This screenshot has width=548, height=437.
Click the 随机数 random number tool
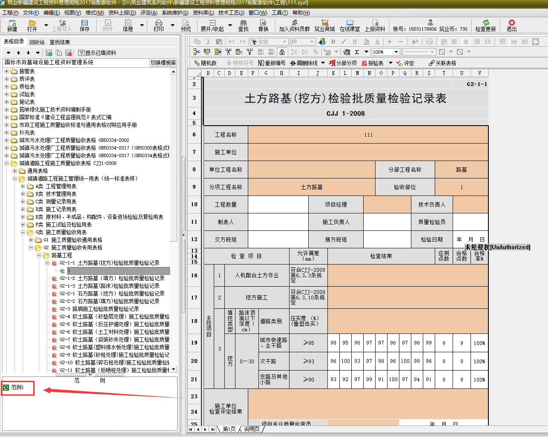[x=205, y=63]
